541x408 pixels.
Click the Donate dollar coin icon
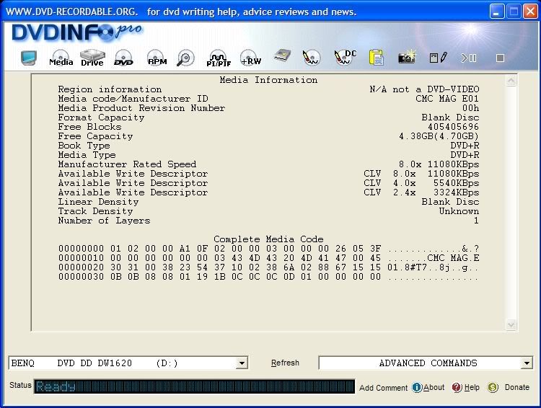coord(493,388)
